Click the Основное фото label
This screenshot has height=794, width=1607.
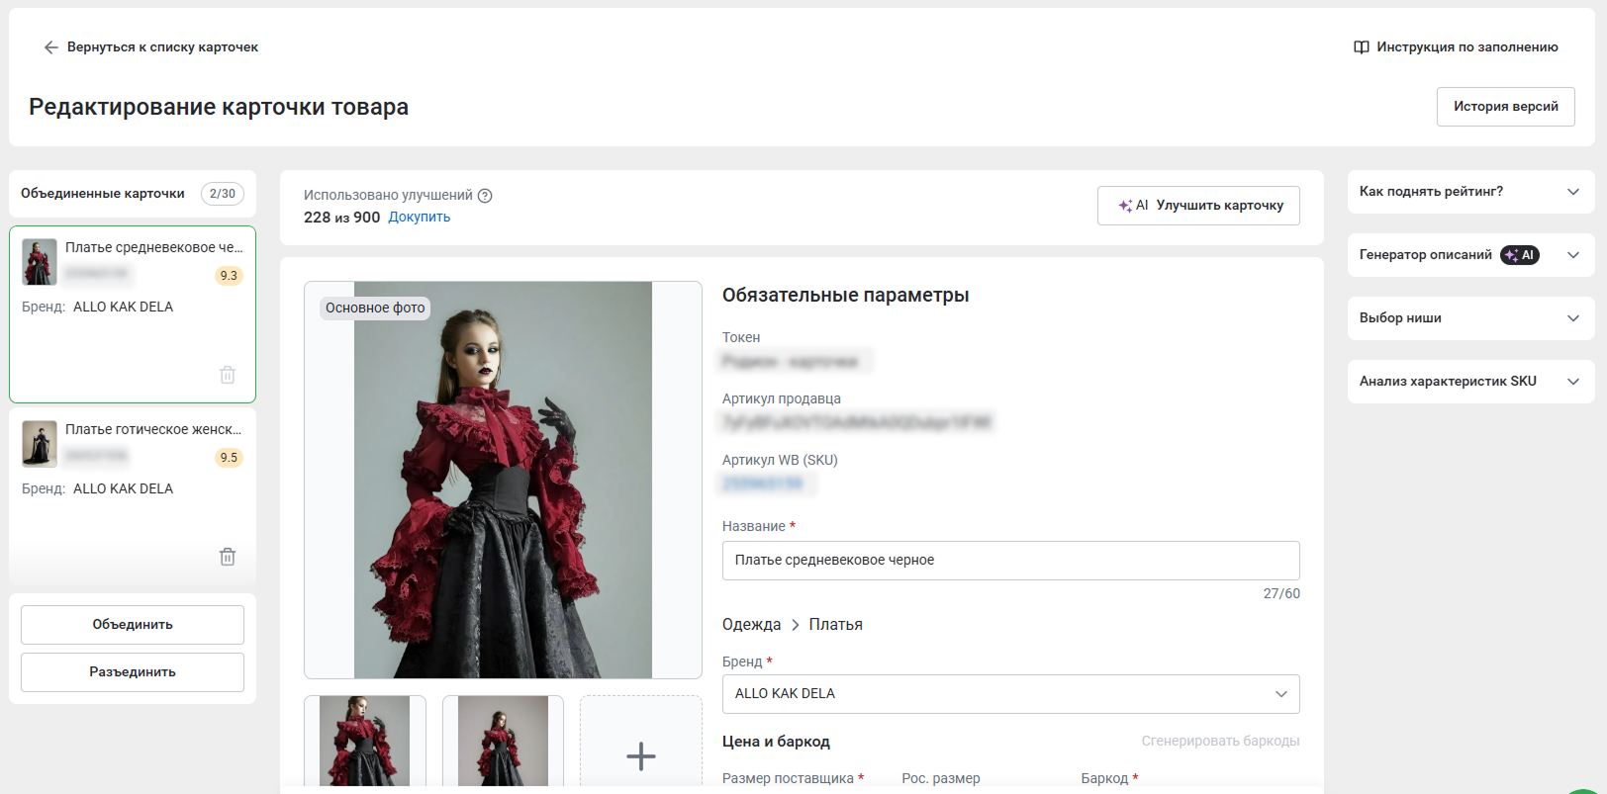tap(375, 309)
